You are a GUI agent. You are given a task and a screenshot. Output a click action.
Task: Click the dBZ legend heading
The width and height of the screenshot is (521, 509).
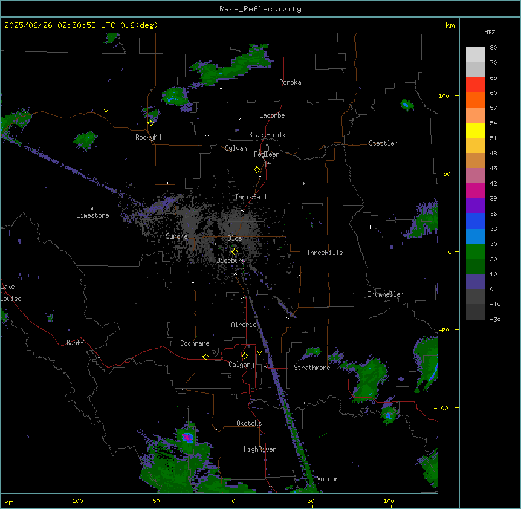[x=490, y=32]
